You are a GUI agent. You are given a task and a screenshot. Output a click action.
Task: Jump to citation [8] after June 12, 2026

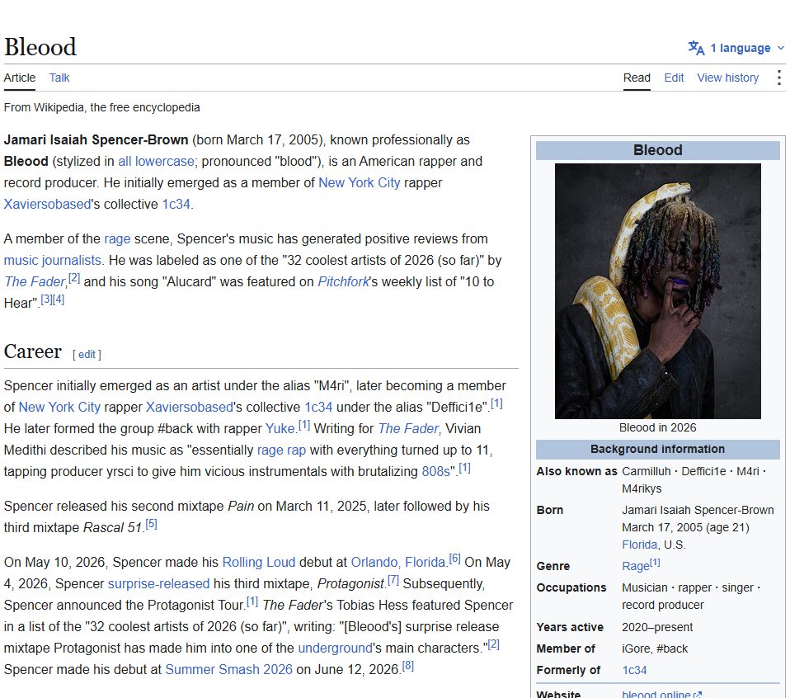408,666
